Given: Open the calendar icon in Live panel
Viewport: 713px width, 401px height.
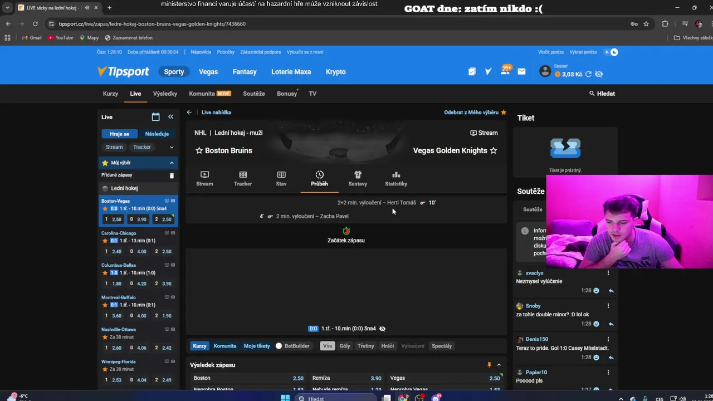Looking at the screenshot, I should pyautogui.click(x=155, y=117).
